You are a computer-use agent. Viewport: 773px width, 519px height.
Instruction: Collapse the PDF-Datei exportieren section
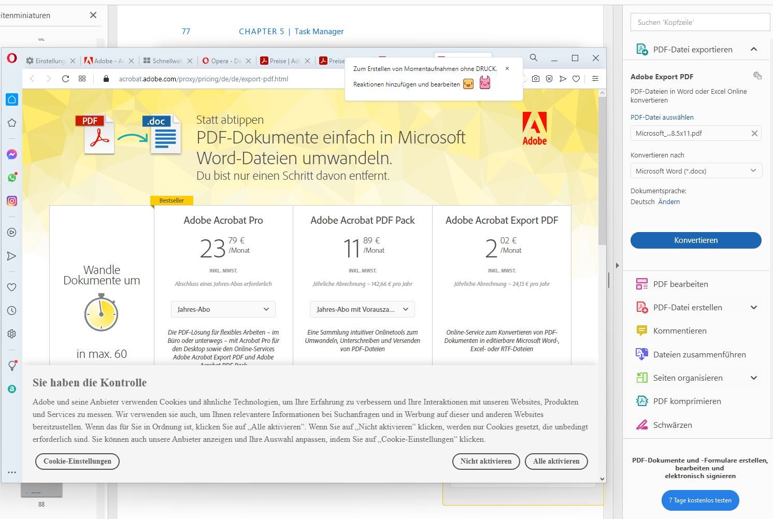pos(754,49)
